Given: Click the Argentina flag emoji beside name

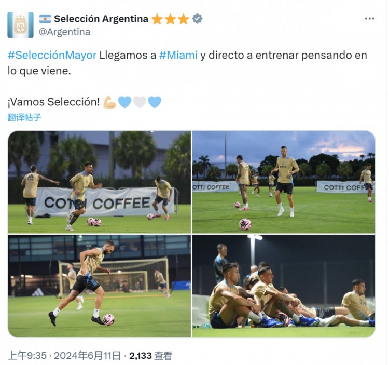Looking at the screenshot, I should (x=45, y=19).
